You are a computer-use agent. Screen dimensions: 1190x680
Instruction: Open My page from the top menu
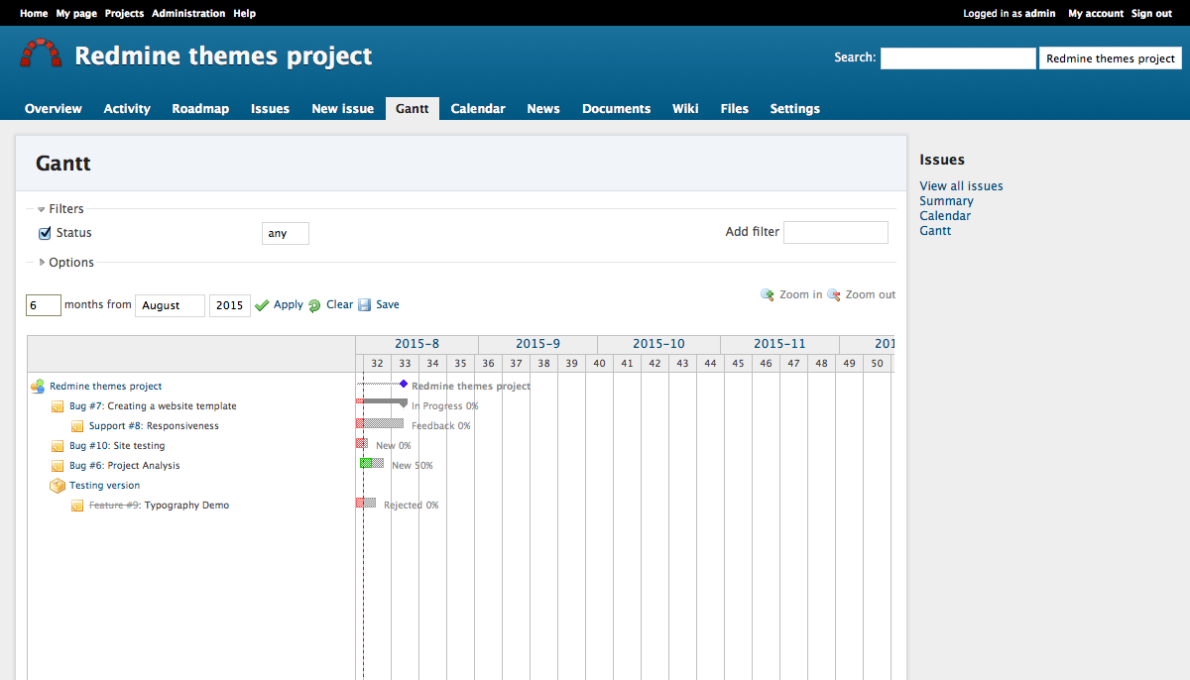(76, 13)
